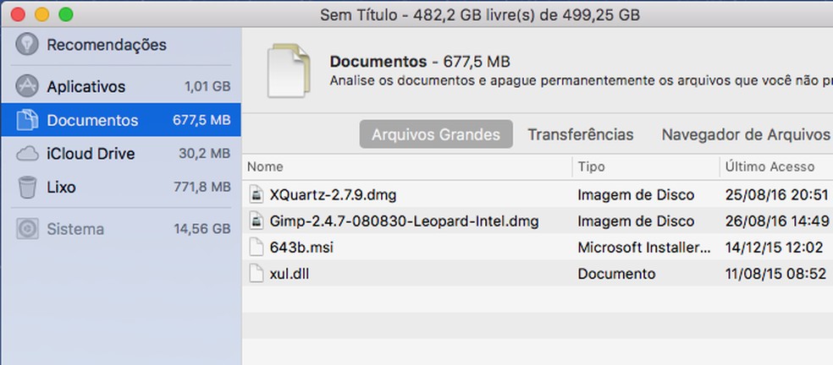Switch to the Arquivos Grandes tab
The image size is (833, 365).
436,134
